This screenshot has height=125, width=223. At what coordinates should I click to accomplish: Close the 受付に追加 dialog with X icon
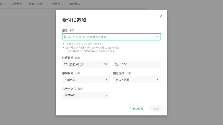[161, 16]
